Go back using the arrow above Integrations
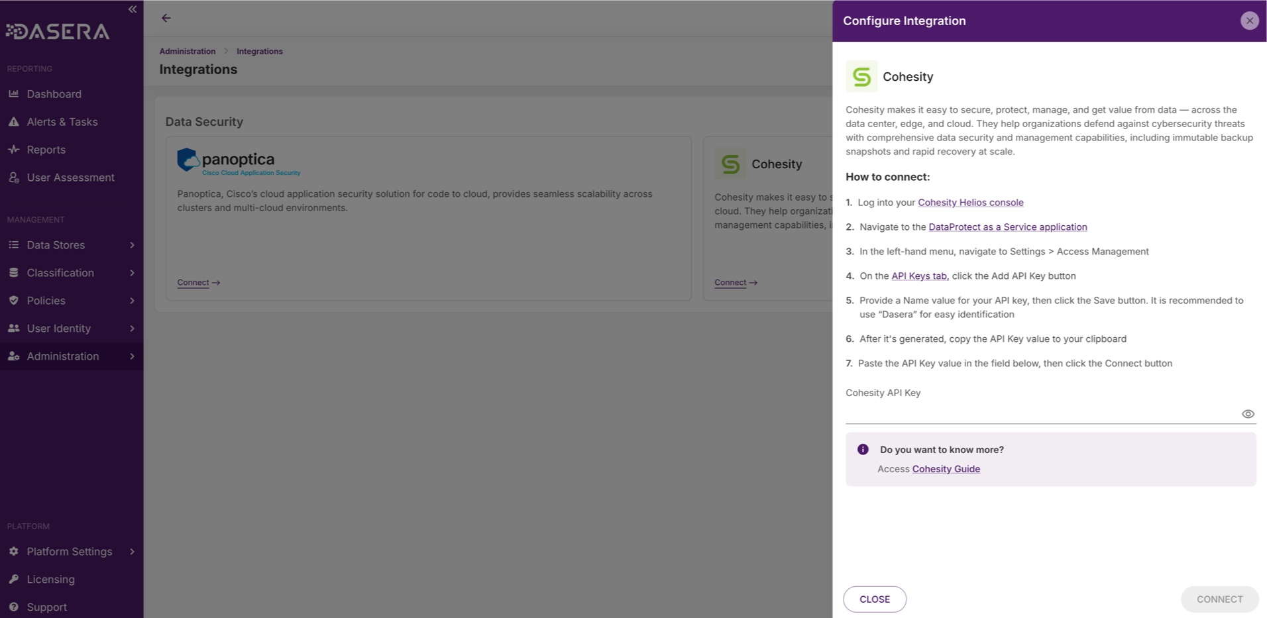1267x618 pixels. point(166,18)
